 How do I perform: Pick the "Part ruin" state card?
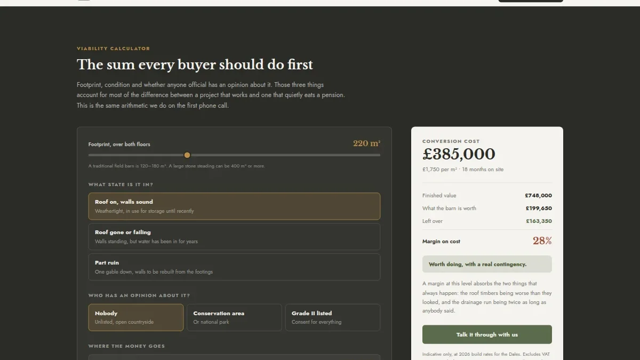234,267
